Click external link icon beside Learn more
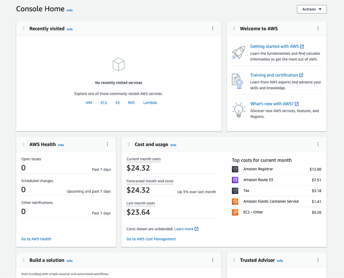The width and height of the screenshot is (344, 278). pos(197,229)
